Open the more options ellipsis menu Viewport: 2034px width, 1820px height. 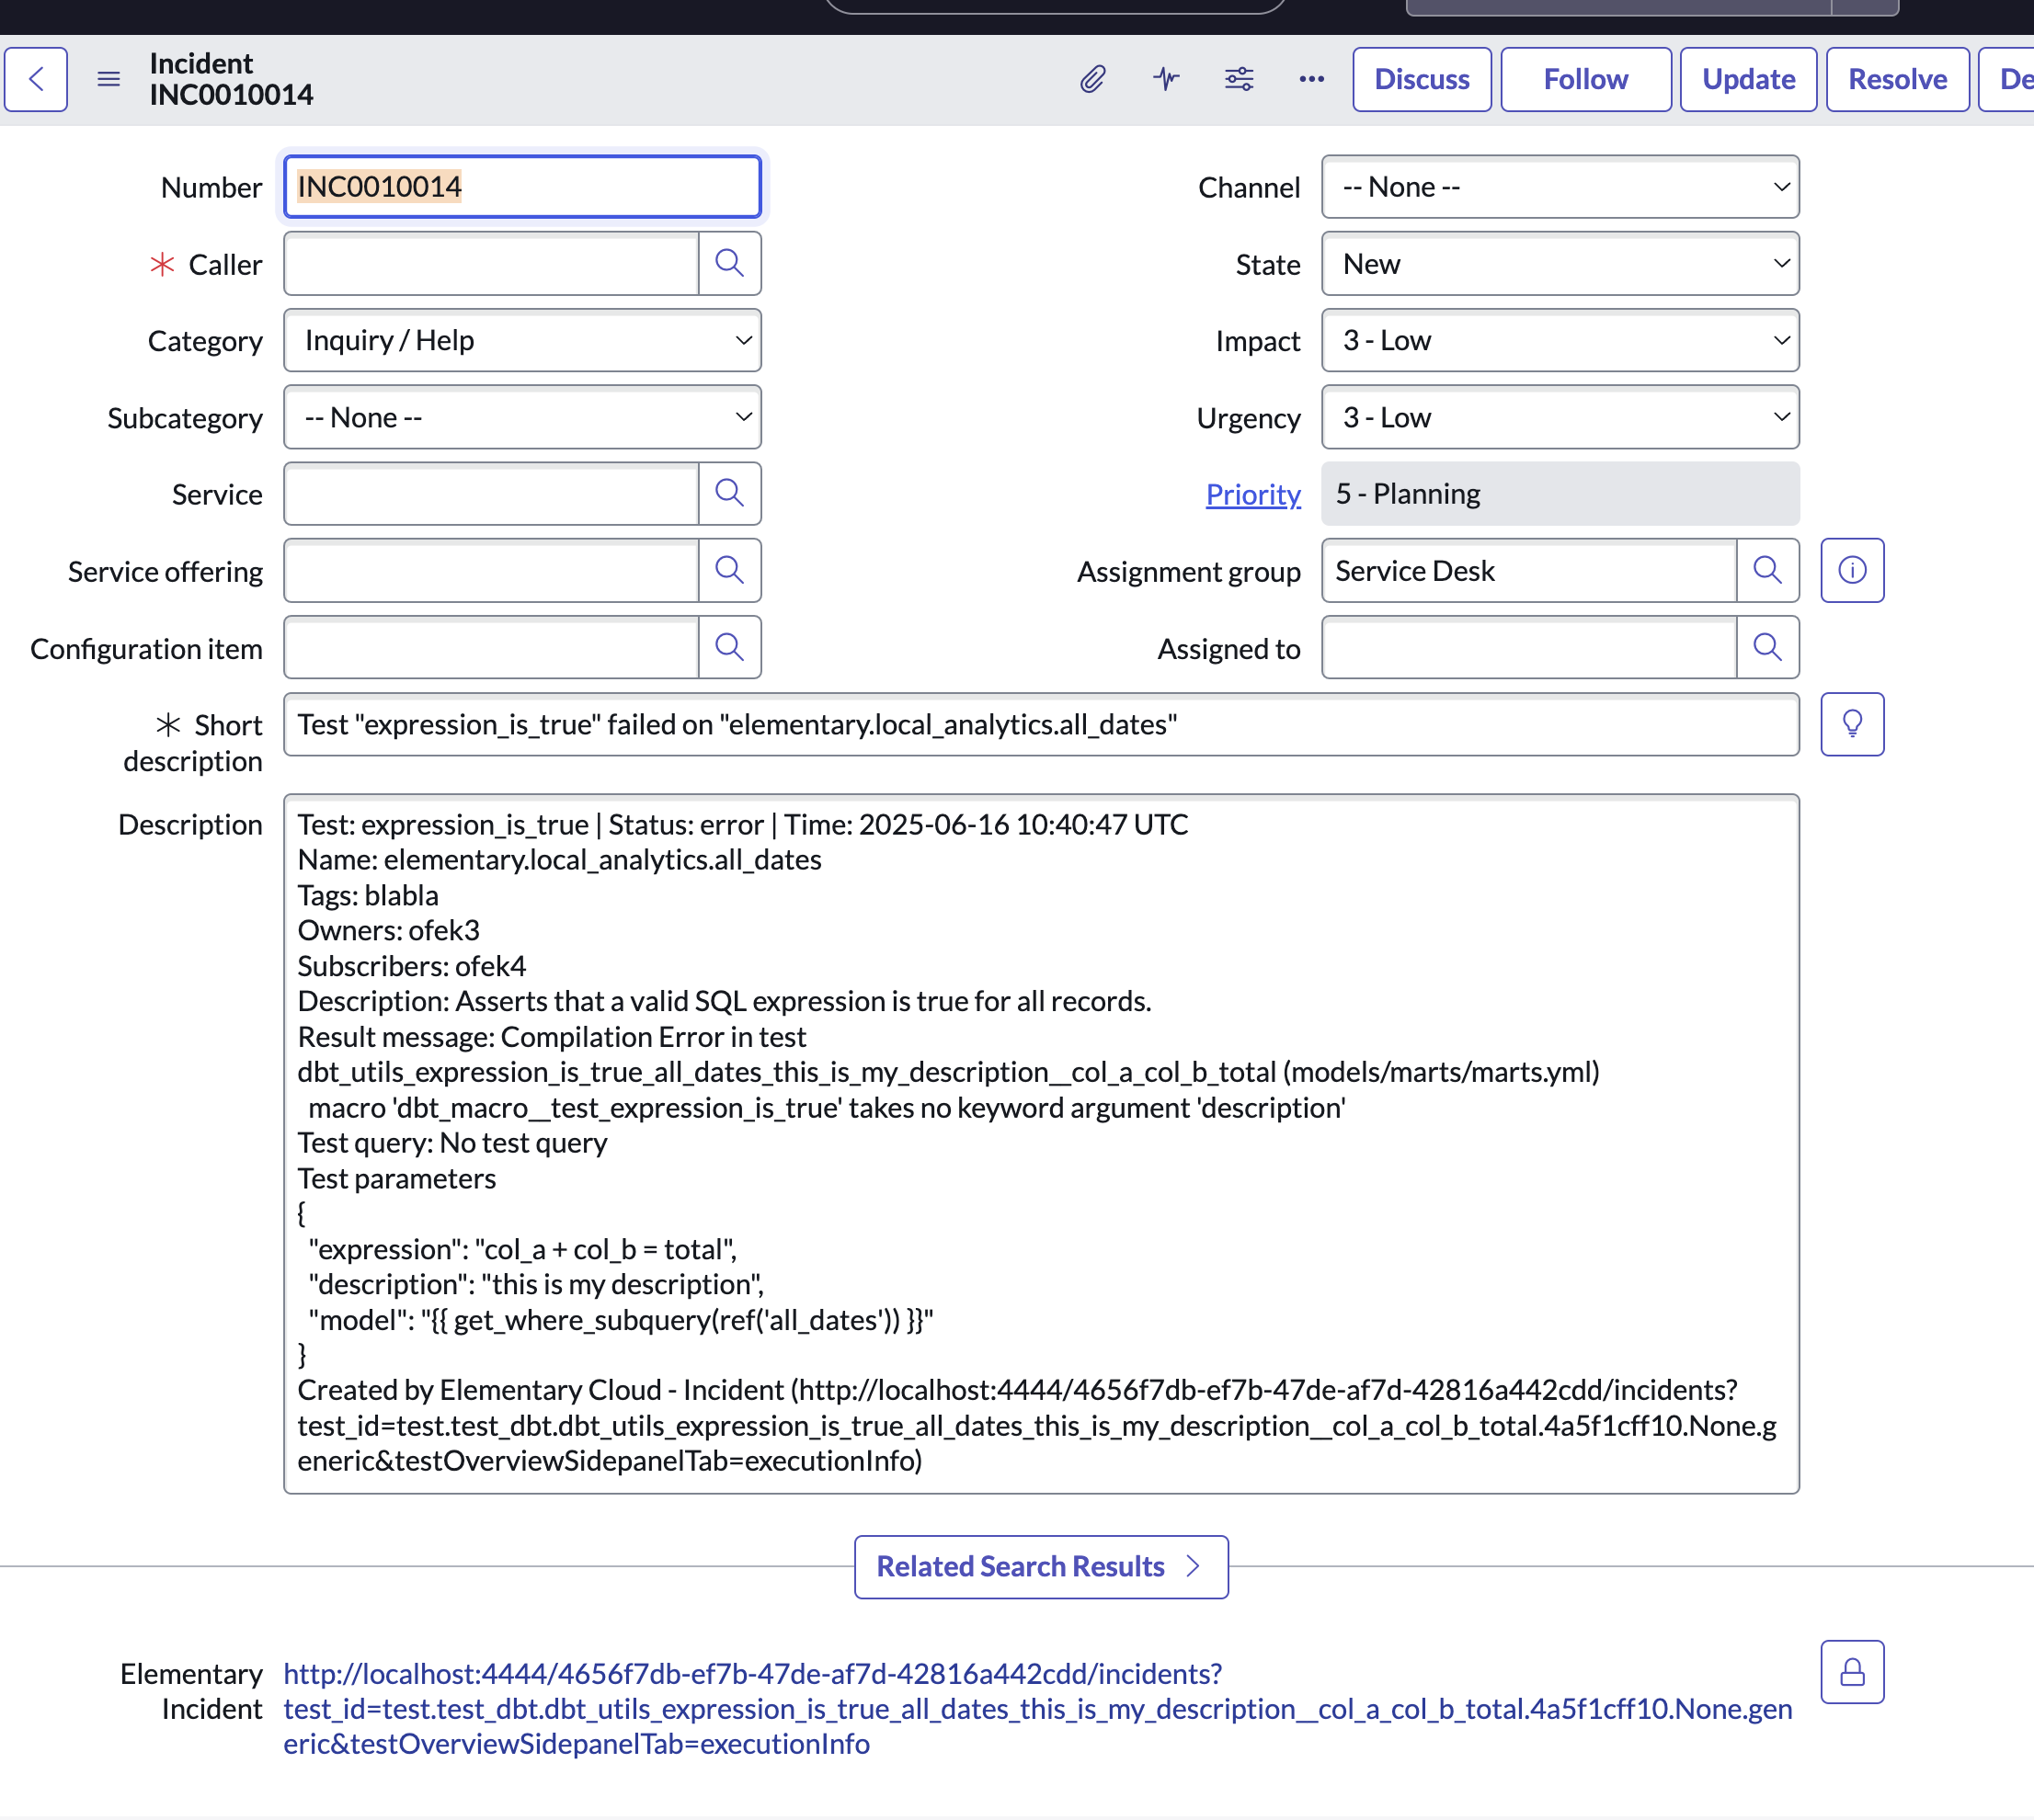1313,79
